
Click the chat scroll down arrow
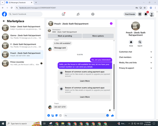114,111
